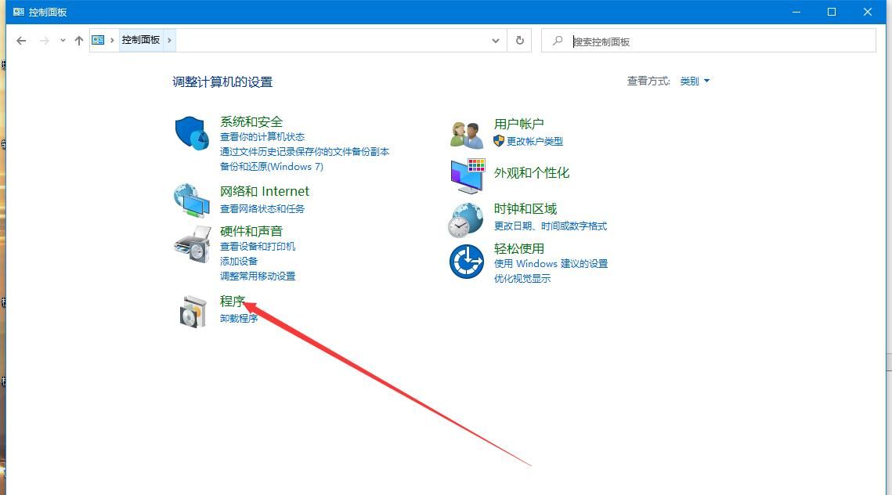The image size is (892, 495).
Task: Open the 类别 view-by dropdown
Action: (695, 81)
